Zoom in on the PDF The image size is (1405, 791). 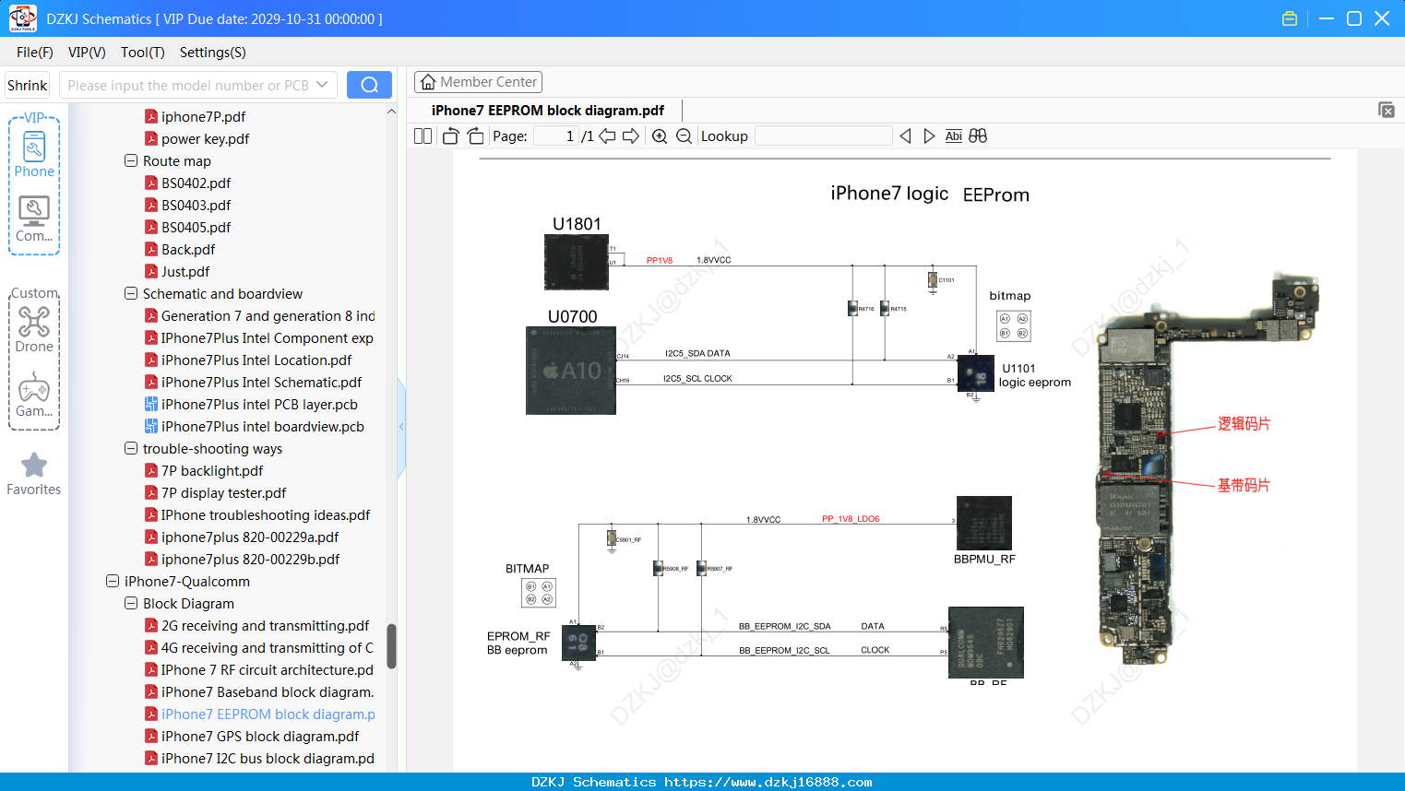660,136
